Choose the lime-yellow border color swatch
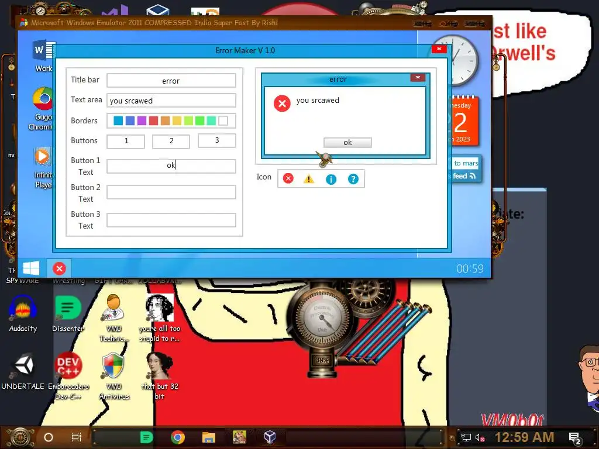 188,120
